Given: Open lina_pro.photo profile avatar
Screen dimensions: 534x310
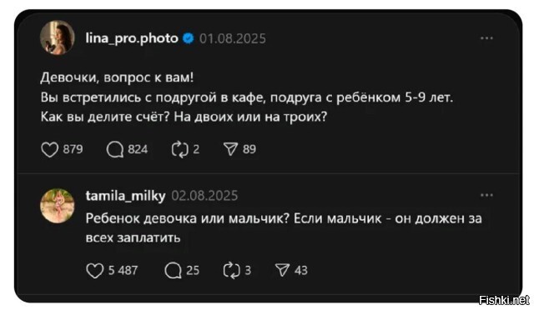Looking at the screenshot, I should pyautogui.click(x=58, y=37).
